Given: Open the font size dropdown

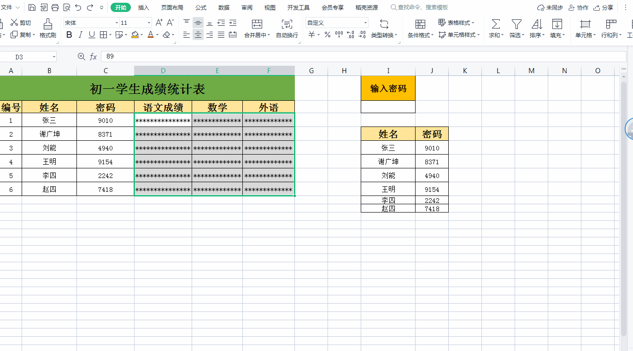Looking at the screenshot, I should click(149, 23).
